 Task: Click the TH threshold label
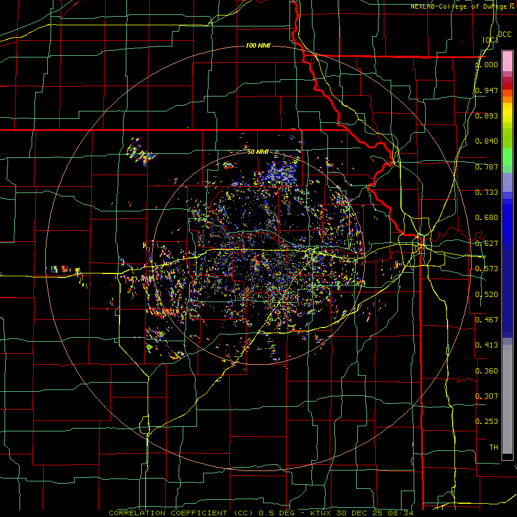click(493, 447)
